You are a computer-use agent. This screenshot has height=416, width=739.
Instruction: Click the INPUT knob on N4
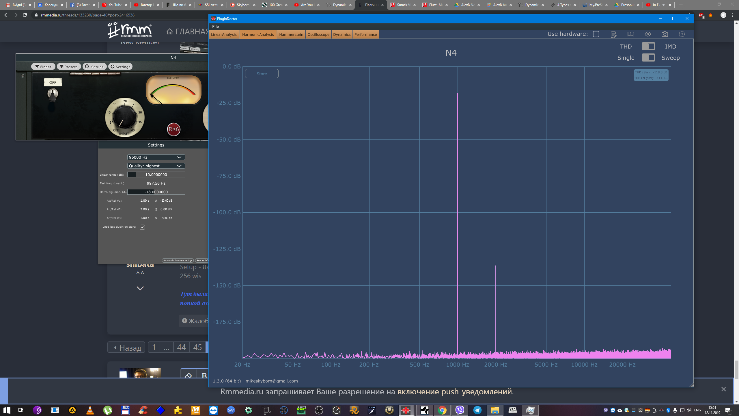[x=125, y=117]
